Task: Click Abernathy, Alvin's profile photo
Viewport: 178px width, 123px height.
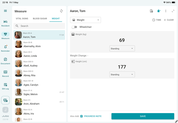Action: tap(19, 44)
